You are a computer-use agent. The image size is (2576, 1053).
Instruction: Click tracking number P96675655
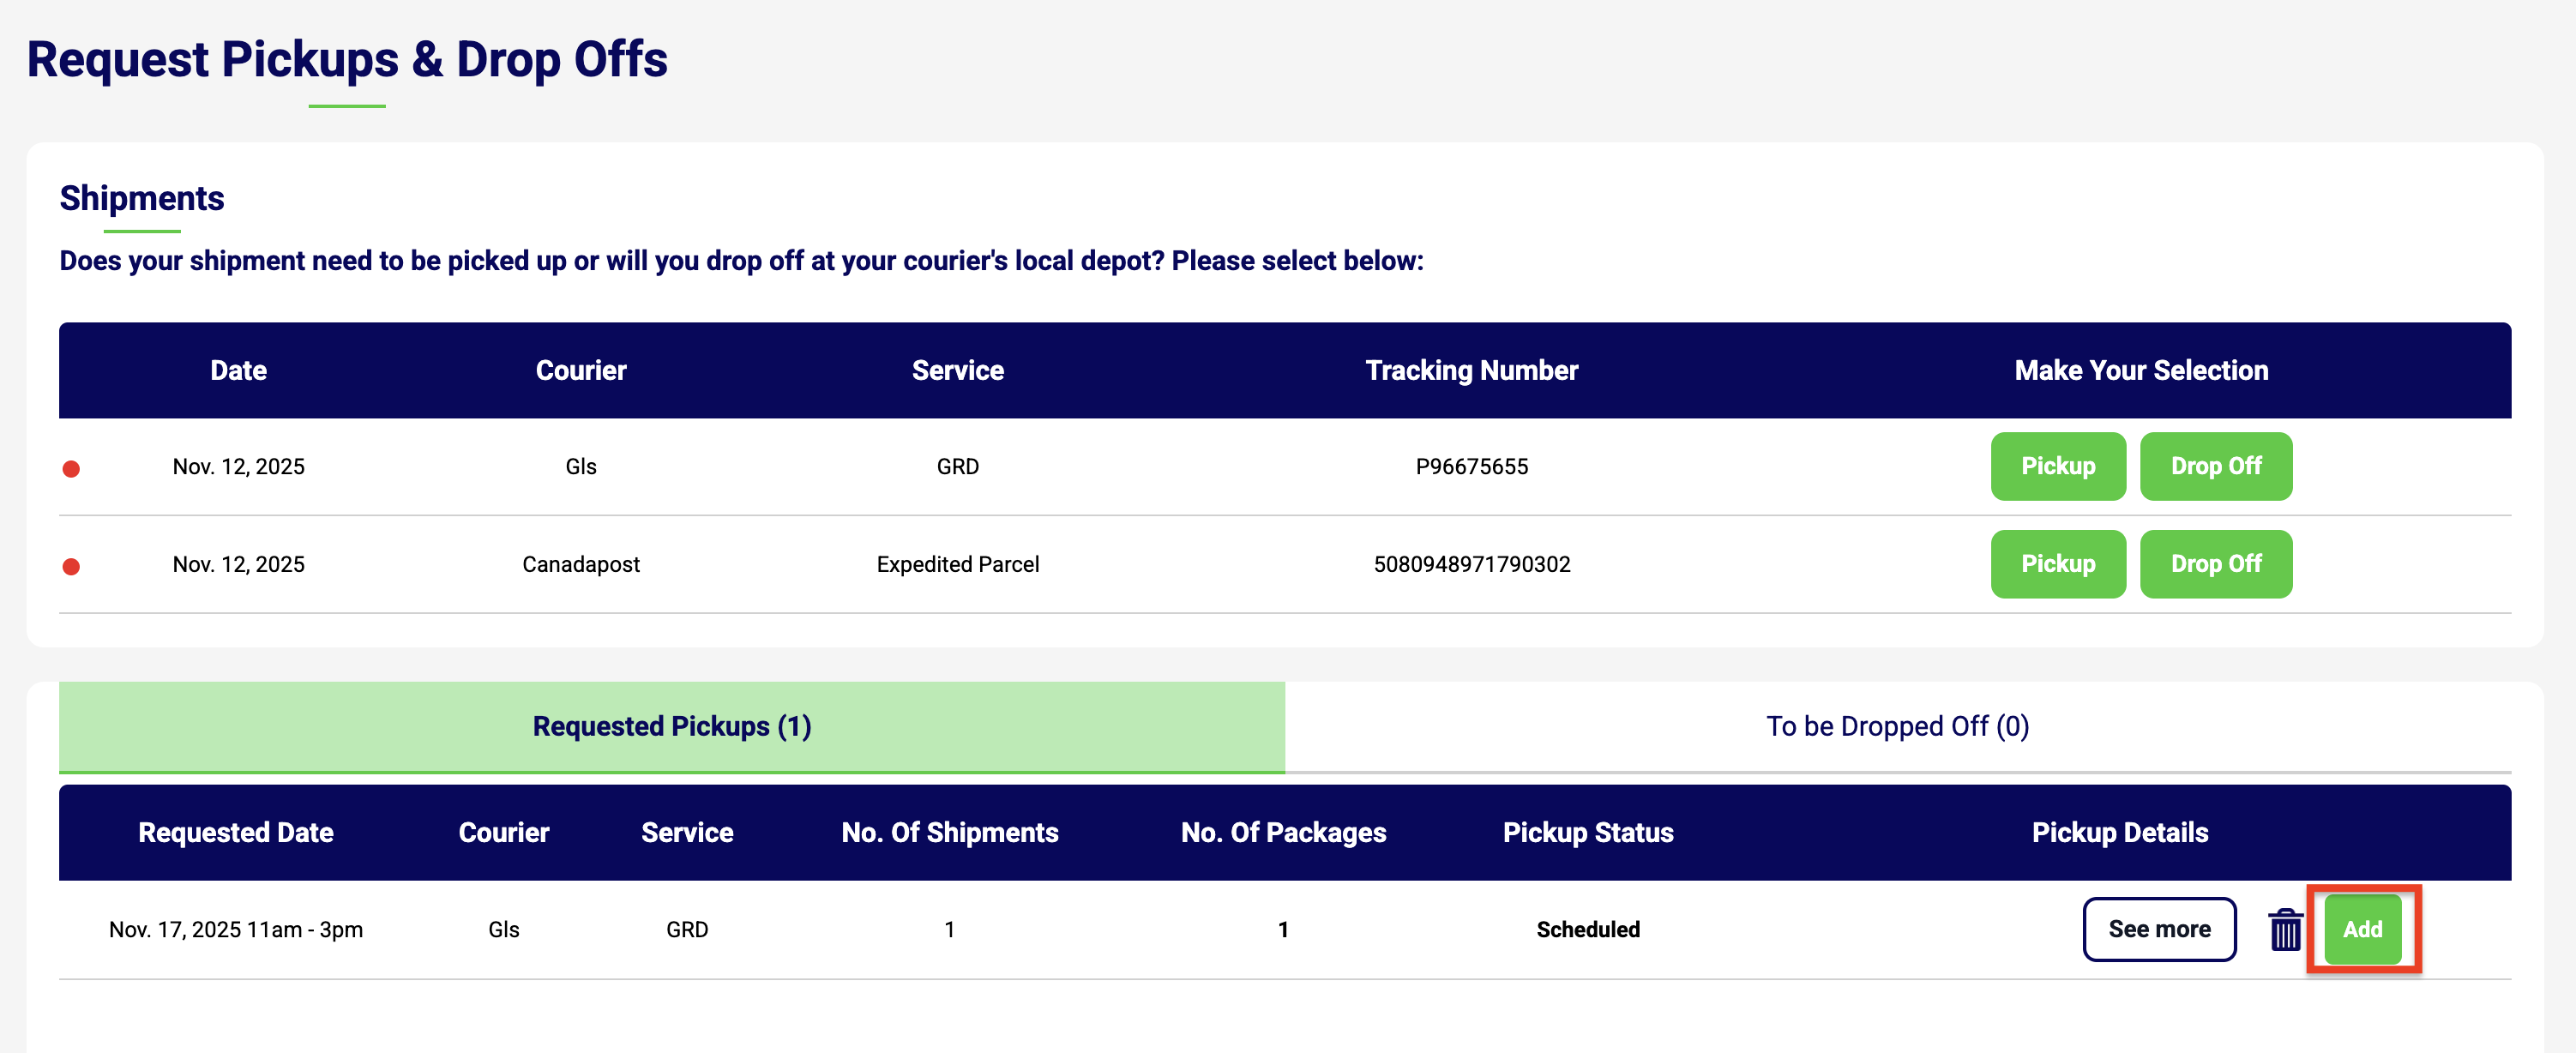pyautogui.click(x=1471, y=466)
